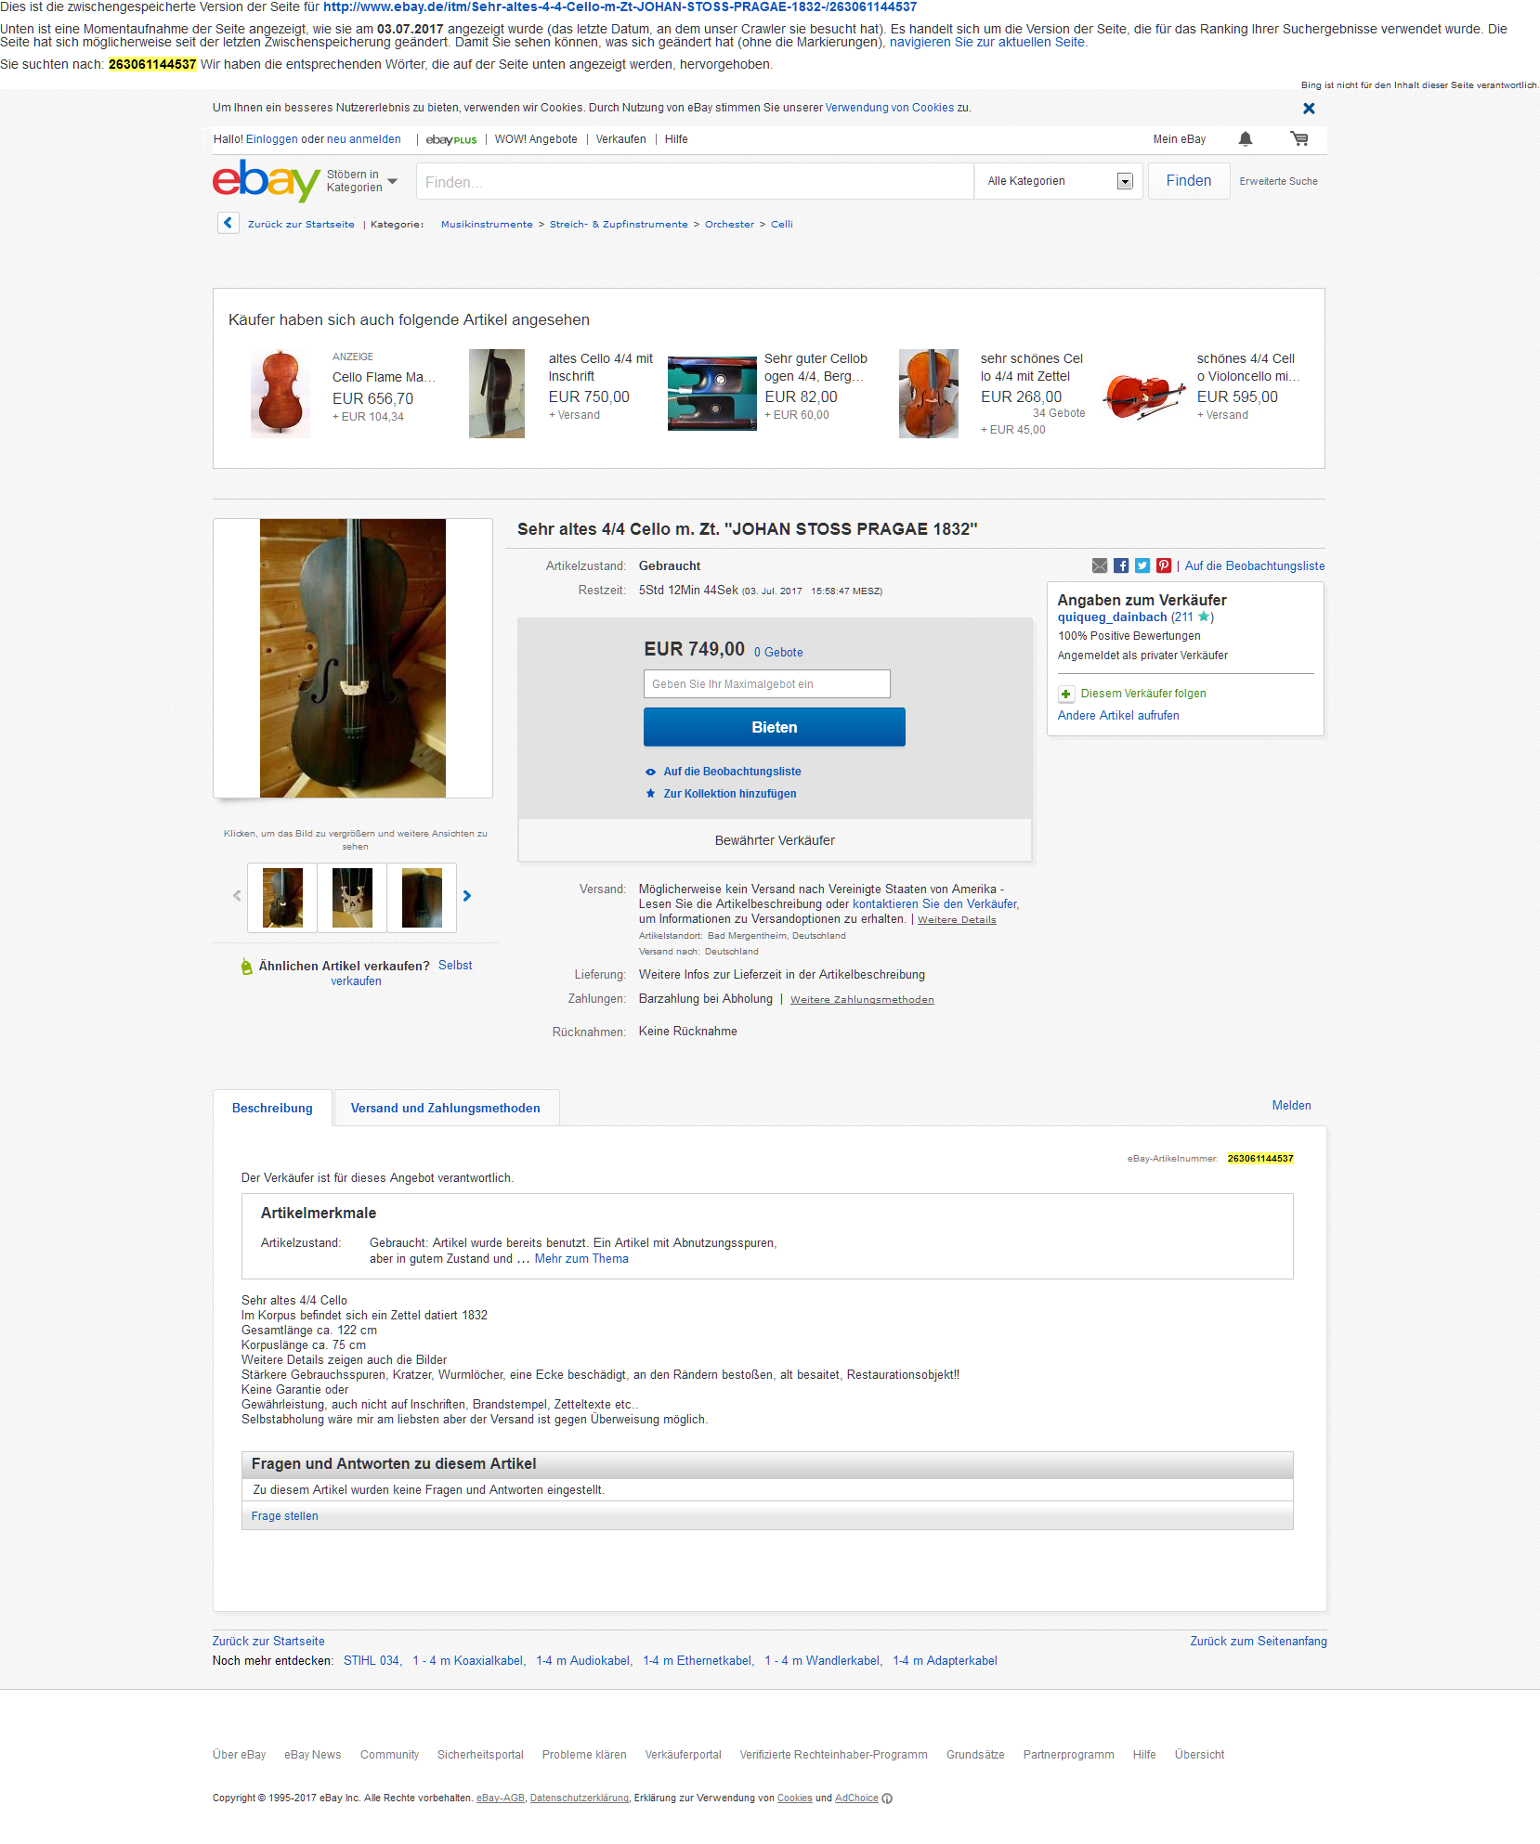The height and width of the screenshot is (1844, 1540).
Task: Select the bridge close-up thumbnail
Action: coord(352,898)
